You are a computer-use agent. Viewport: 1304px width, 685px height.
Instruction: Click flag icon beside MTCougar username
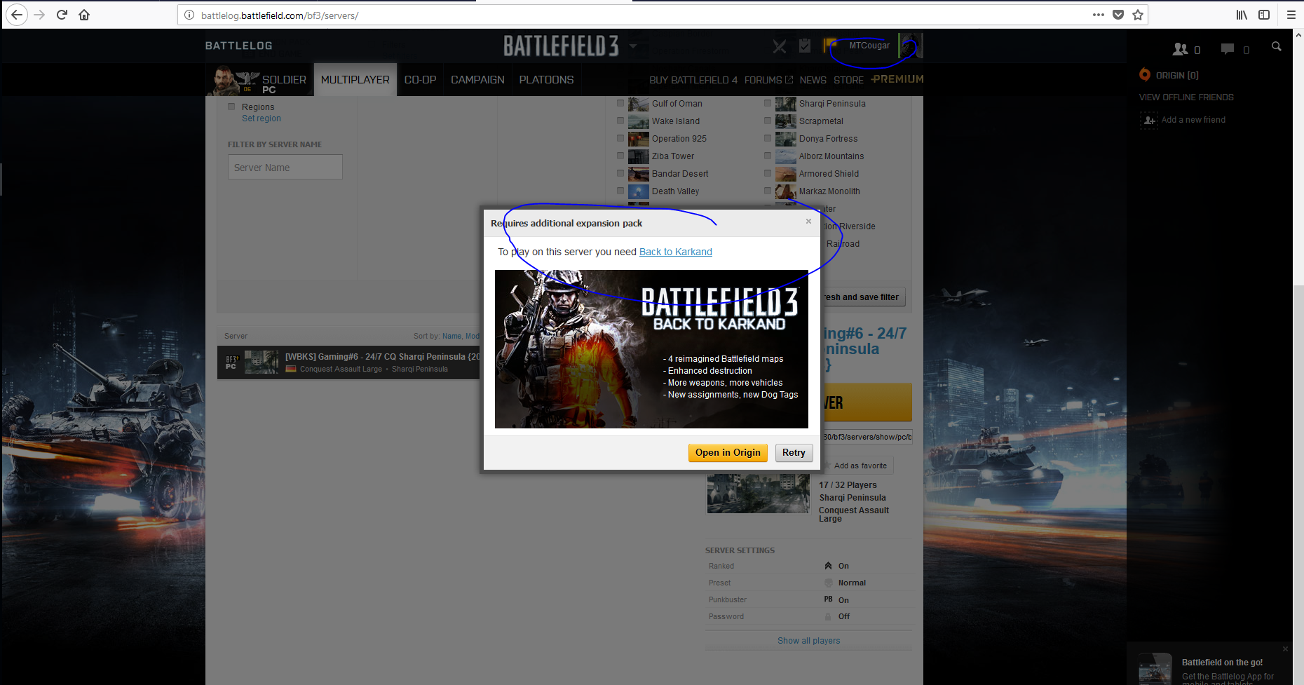pos(830,44)
